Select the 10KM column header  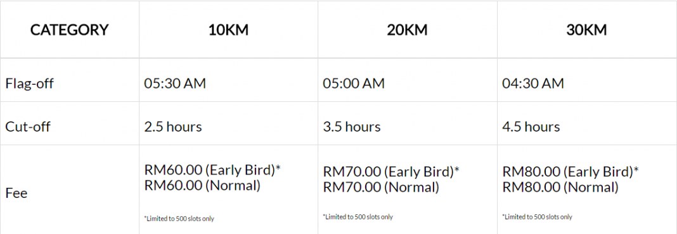coord(228,30)
